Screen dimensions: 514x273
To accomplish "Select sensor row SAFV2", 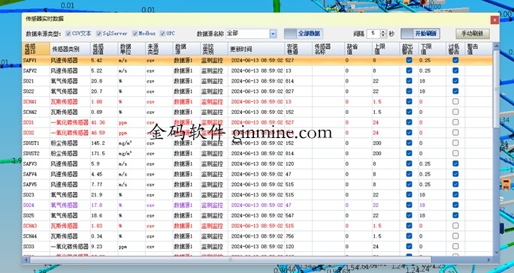I will point(257,70).
